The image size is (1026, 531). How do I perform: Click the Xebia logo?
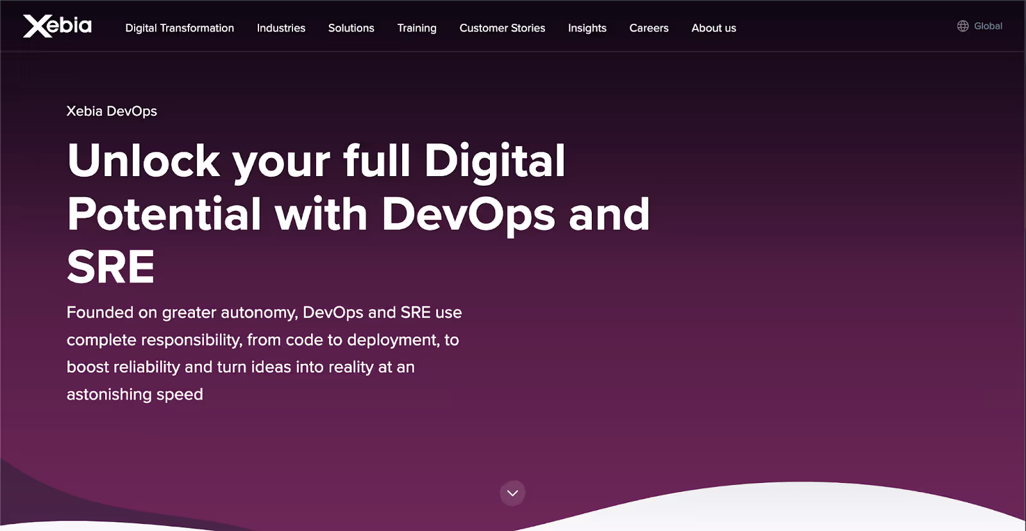coord(57,26)
